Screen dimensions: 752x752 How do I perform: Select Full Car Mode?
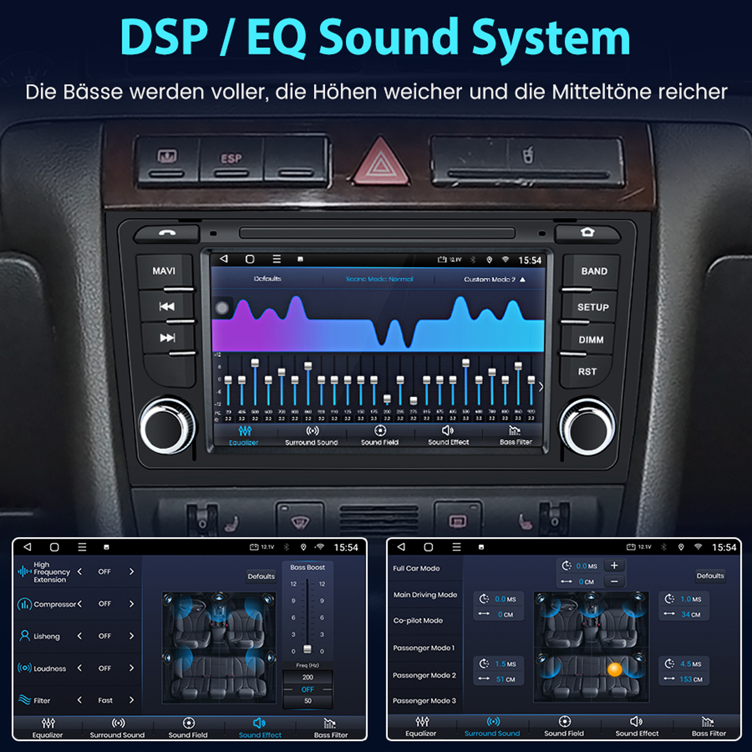point(416,569)
